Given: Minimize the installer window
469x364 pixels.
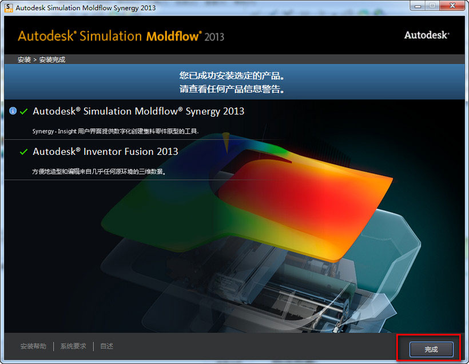Looking at the screenshot, I should (418, 6).
